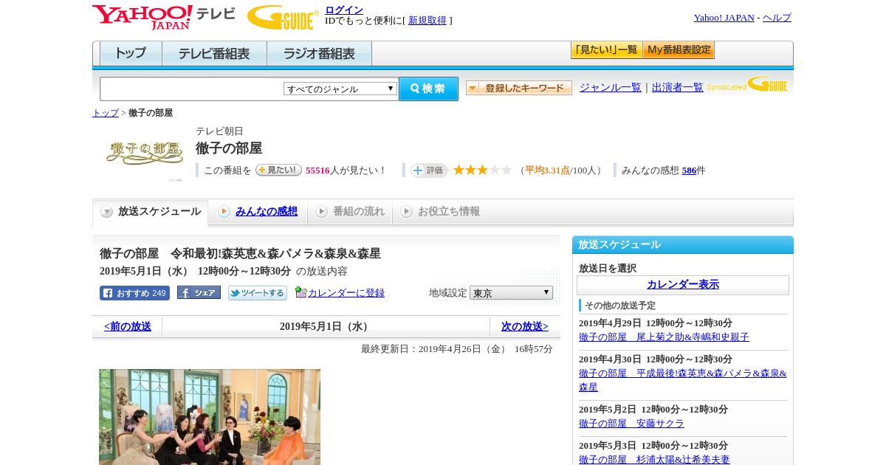Click the studio broadcast photo

click(210, 417)
